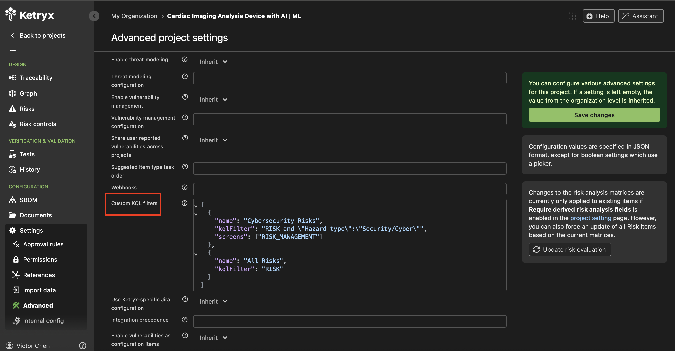Click the help icon for Enable vulnerabilities as configuration items
The height and width of the screenshot is (351, 675).
(x=185, y=335)
